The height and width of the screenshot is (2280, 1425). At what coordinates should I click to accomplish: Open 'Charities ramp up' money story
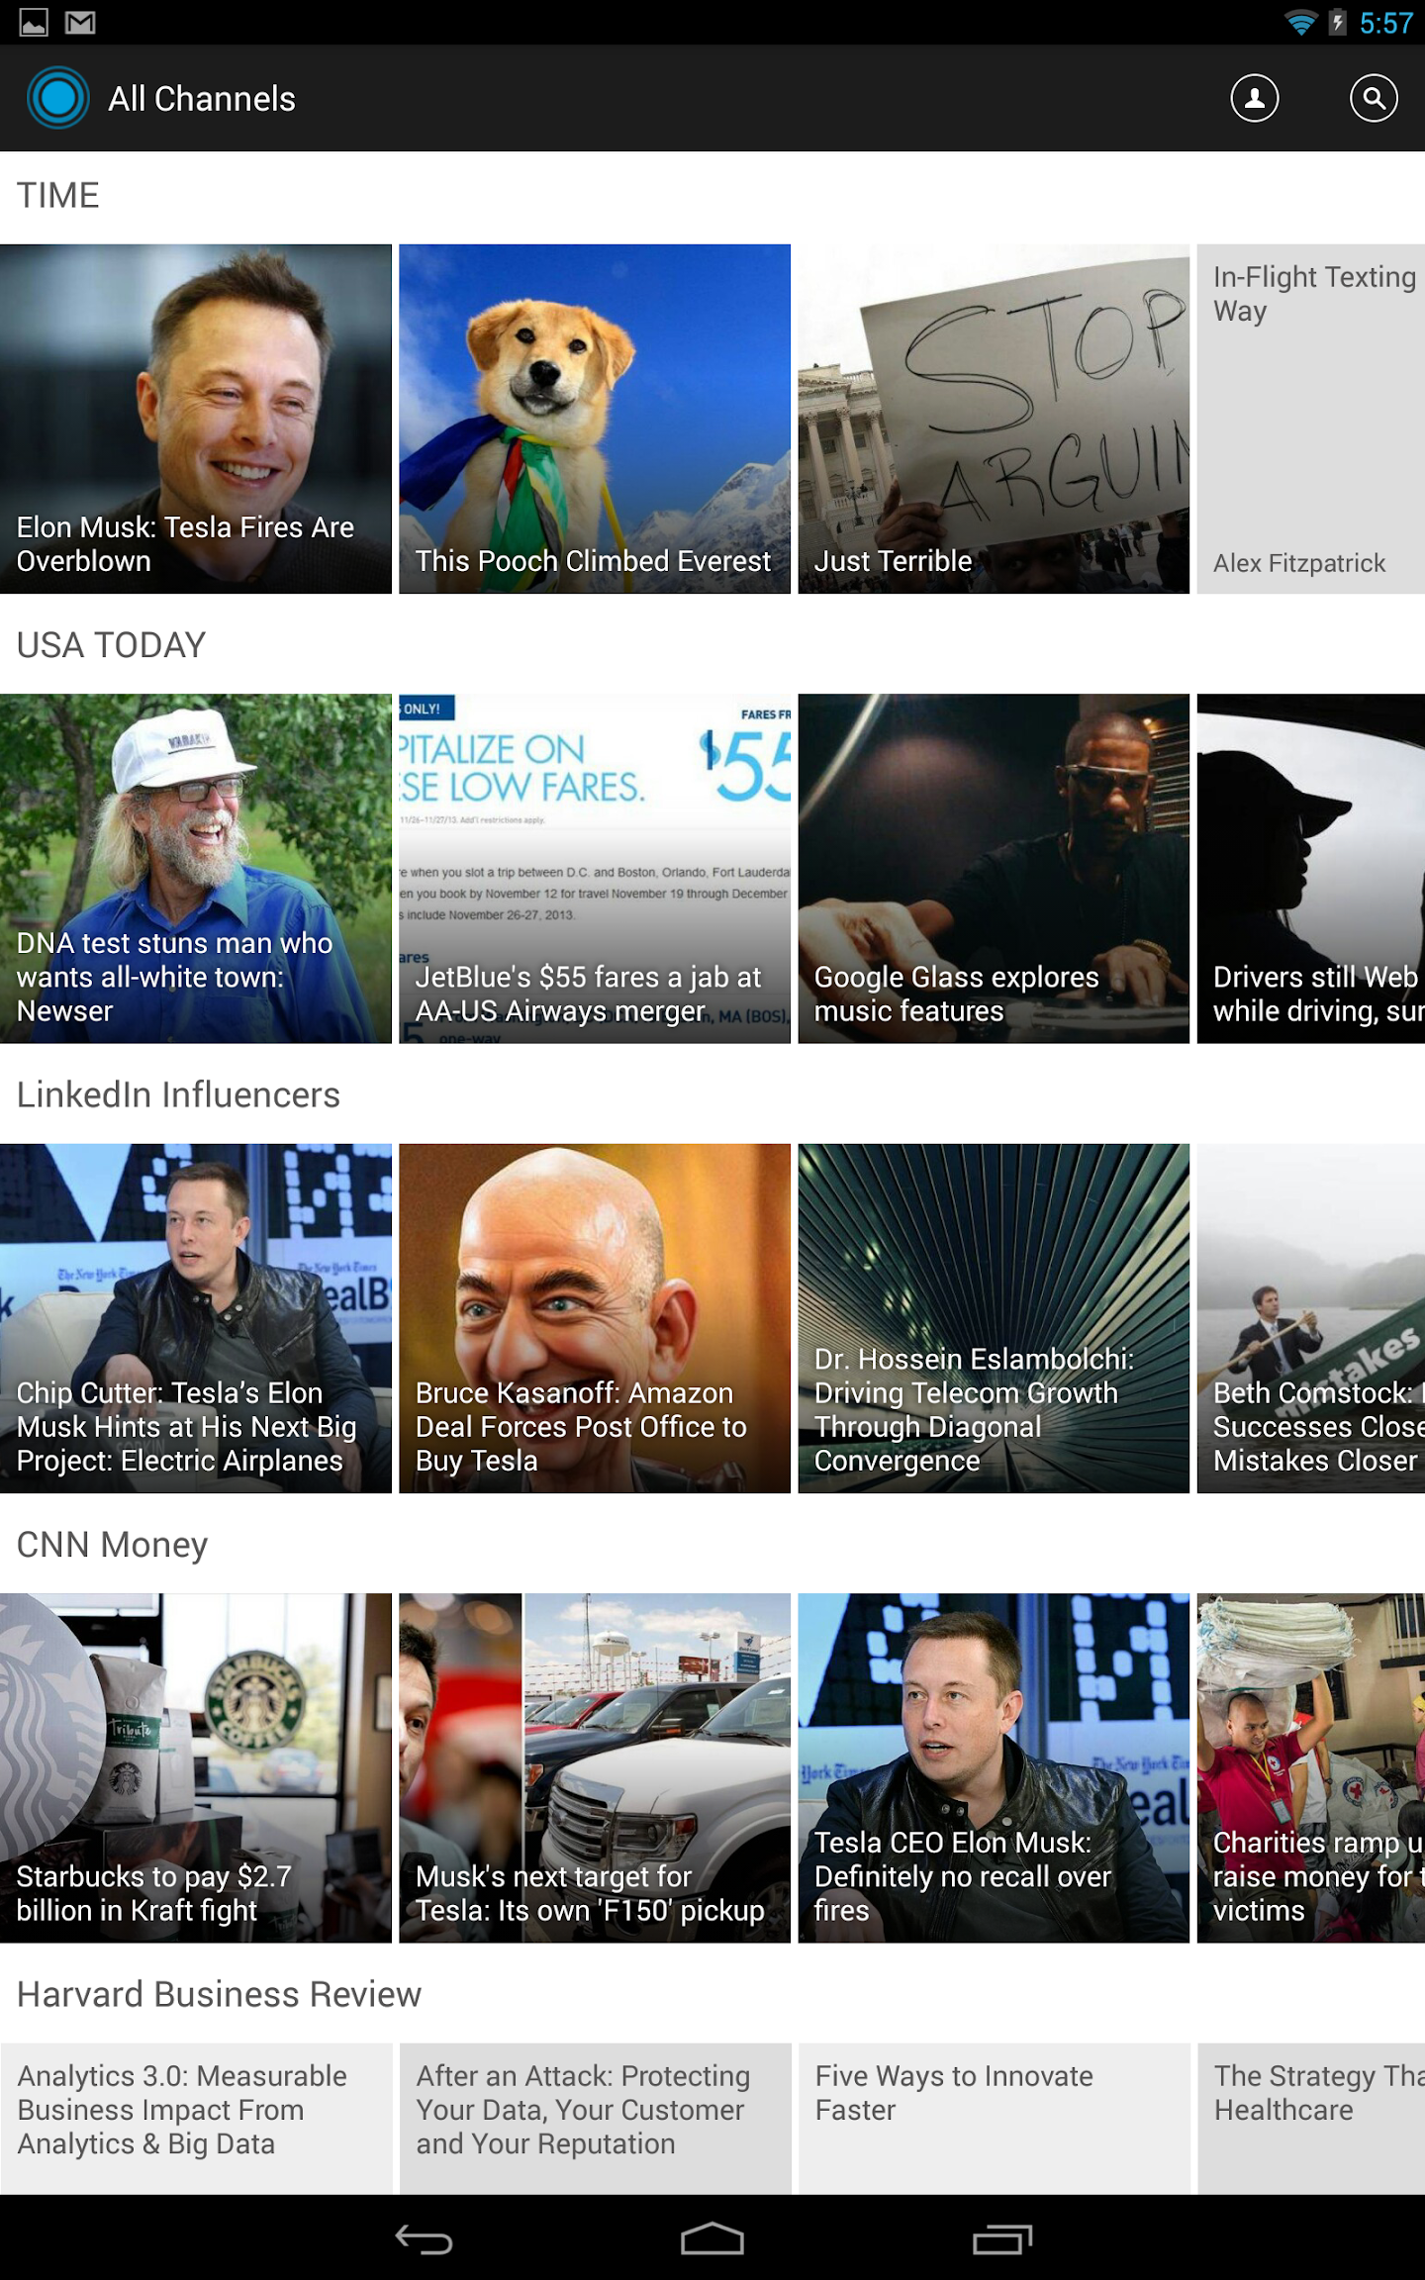[1311, 1768]
